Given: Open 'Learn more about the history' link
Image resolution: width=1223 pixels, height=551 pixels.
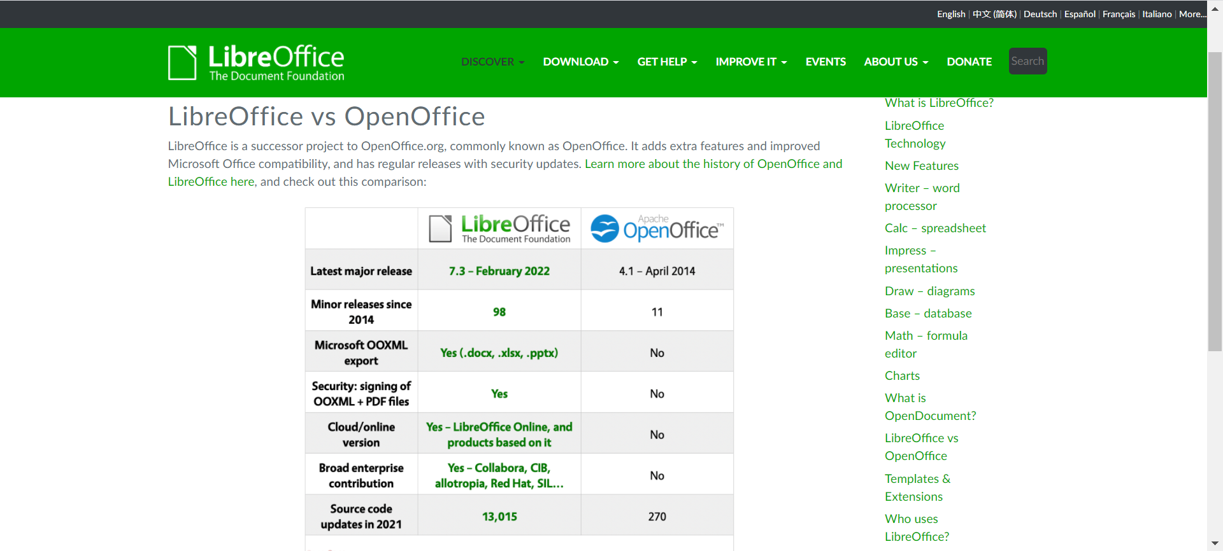Looking at the screenshot, I should 713,164.
